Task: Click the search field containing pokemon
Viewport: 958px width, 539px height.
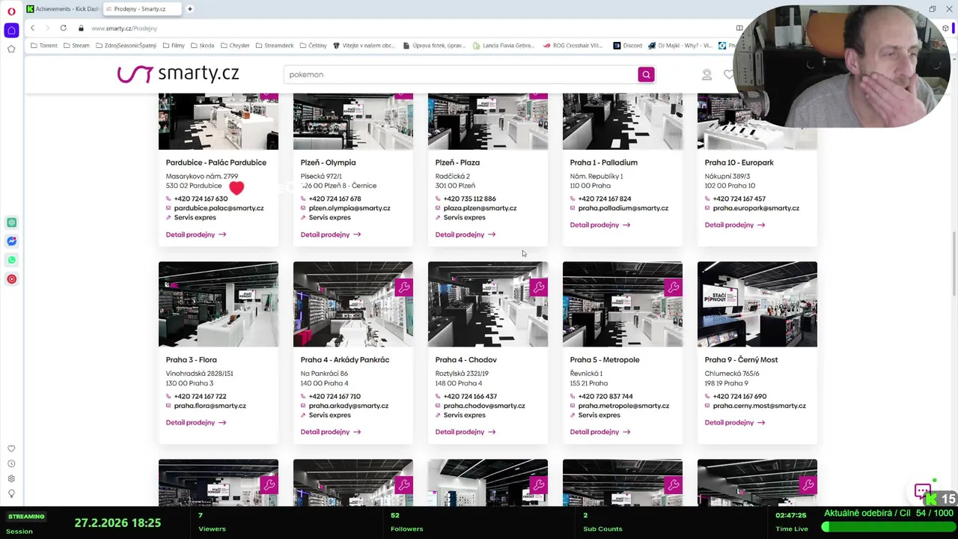Action: [460, 74]
